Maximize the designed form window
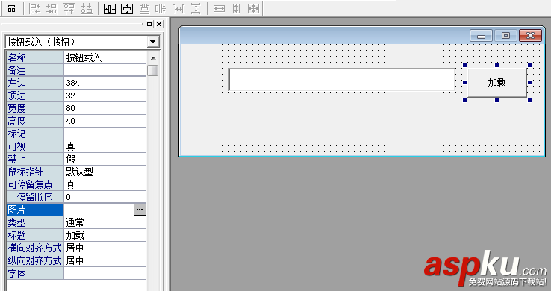 tap(505, 36)
